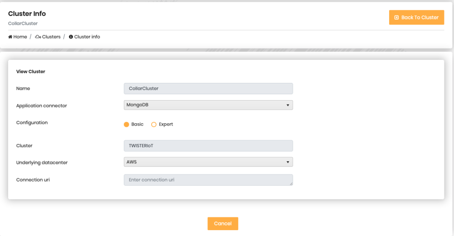This screenshot has height=236, width=454.
Task: Click the Name field containing CollarCluster
Action: point(208,88)
